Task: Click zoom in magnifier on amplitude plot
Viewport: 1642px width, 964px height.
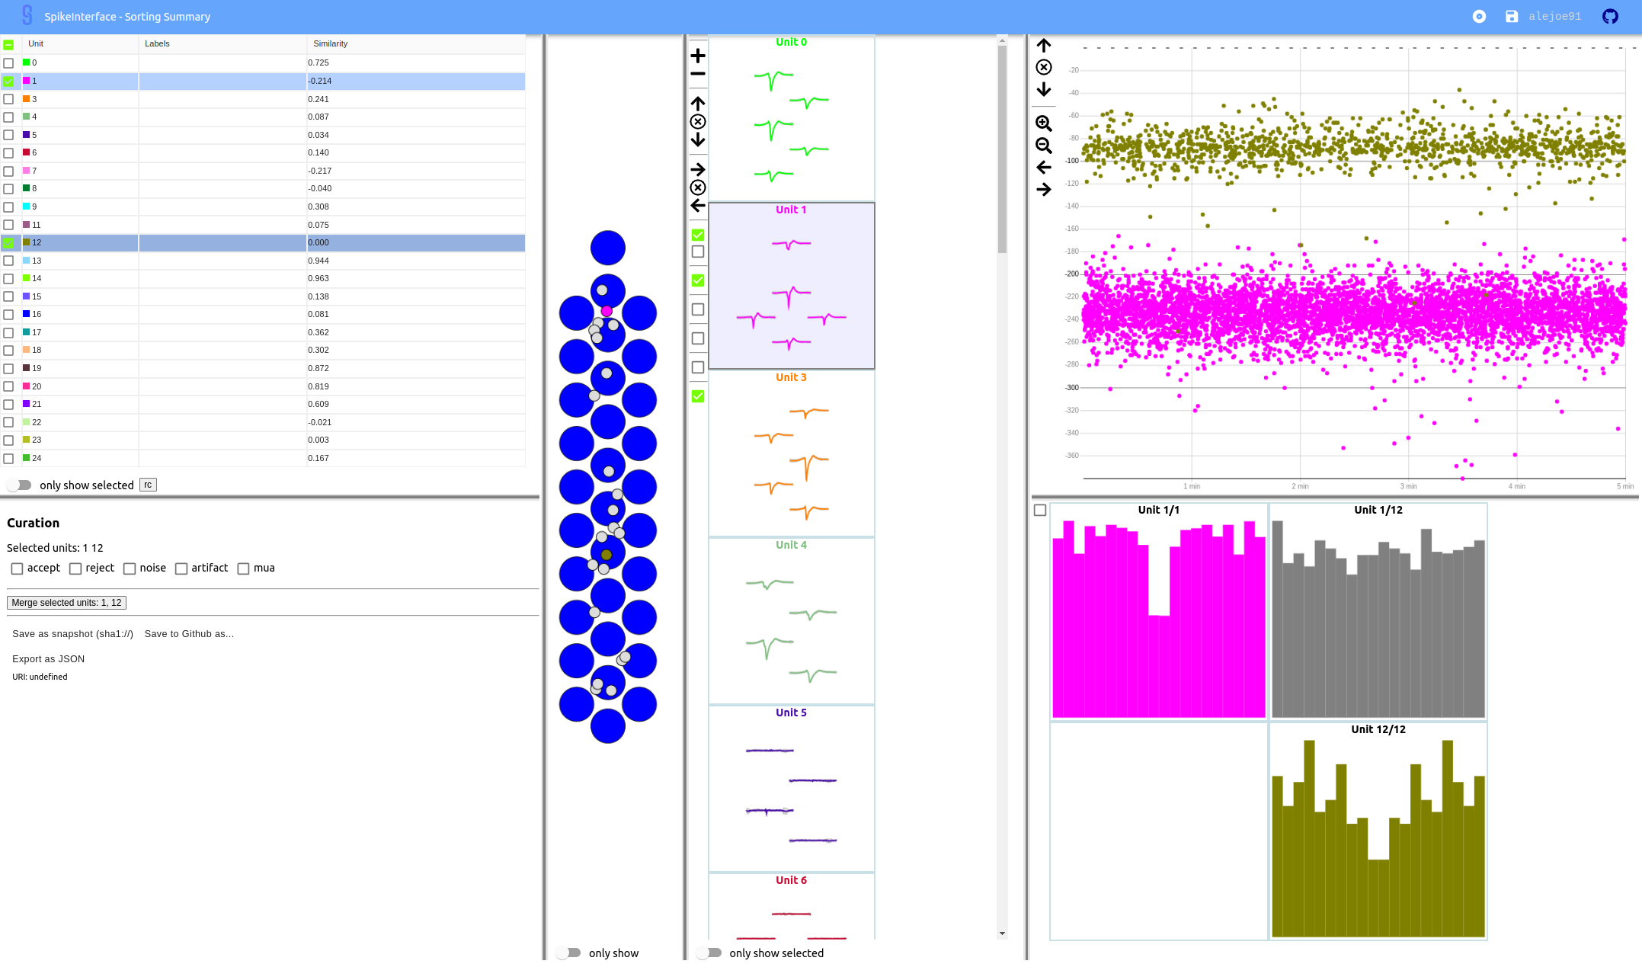Action: click(1043, 123)
